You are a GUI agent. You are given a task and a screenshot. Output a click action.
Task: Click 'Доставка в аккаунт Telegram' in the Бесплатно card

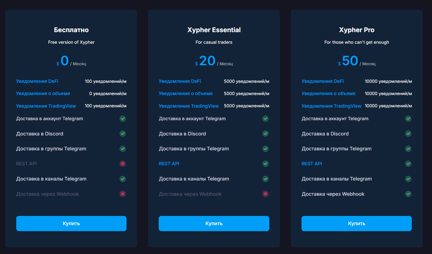50,119
